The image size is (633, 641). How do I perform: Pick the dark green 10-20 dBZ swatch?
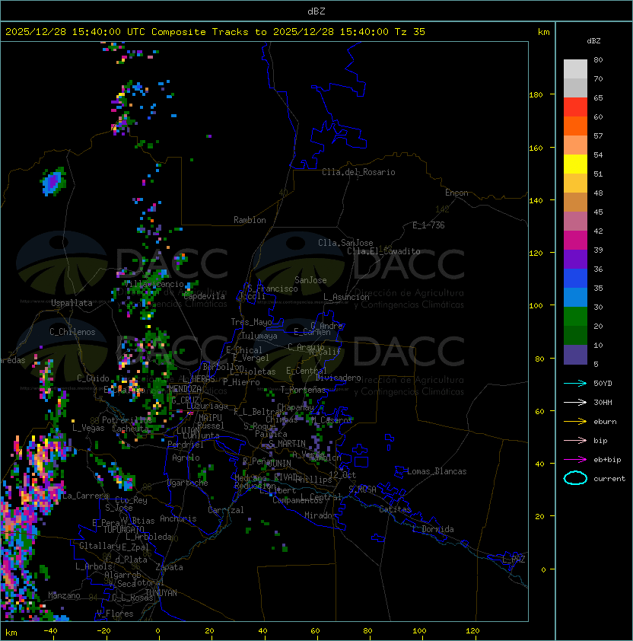tap(575, 335)
